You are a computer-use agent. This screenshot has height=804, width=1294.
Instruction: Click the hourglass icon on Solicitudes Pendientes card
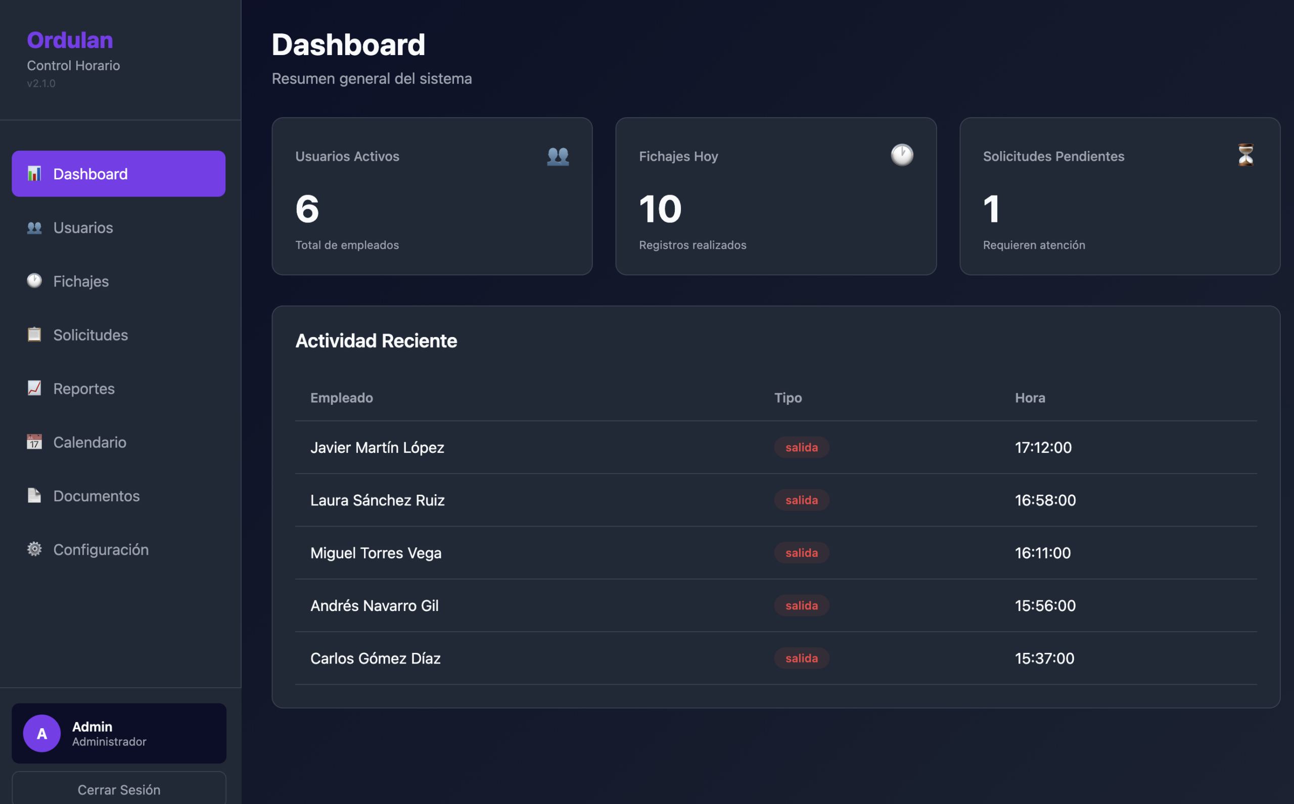coord(1245,155)
